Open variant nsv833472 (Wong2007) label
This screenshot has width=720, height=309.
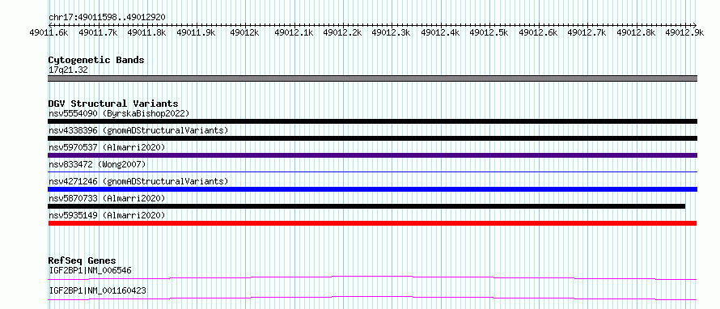[x=97, y=164]
